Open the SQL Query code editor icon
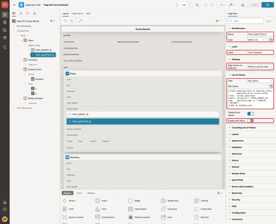 click(271, 86)
